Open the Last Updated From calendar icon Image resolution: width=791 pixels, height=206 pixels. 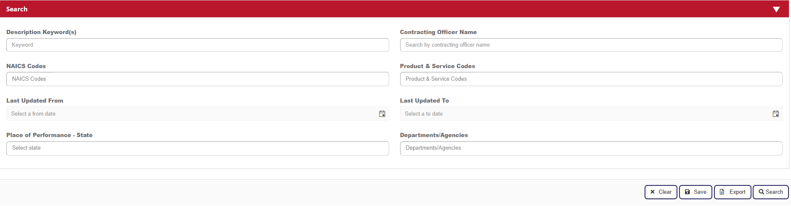pyautogui.click(x=382, y=114)
